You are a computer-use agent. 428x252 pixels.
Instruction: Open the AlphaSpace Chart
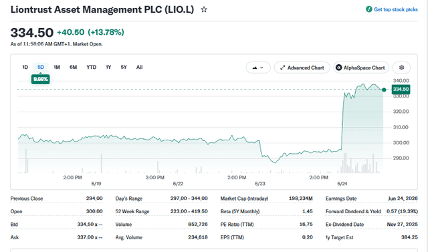click(360, 68)
